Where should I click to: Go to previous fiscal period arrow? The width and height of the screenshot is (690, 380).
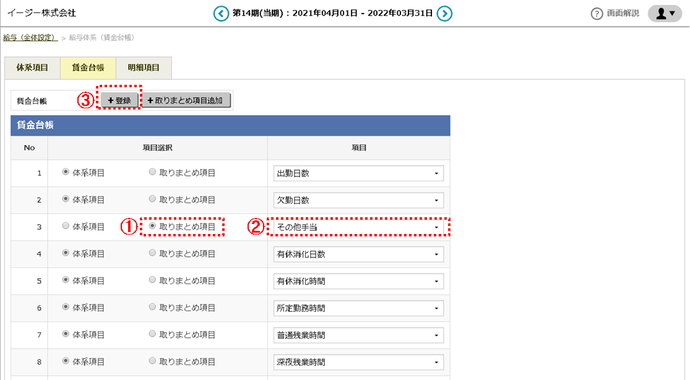pos(221,14)
